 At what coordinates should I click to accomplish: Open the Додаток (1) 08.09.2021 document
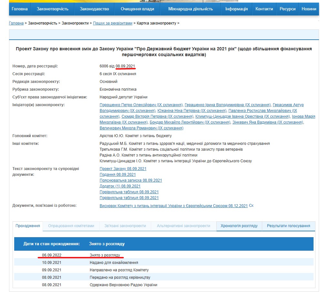click(x=120, y=186)
